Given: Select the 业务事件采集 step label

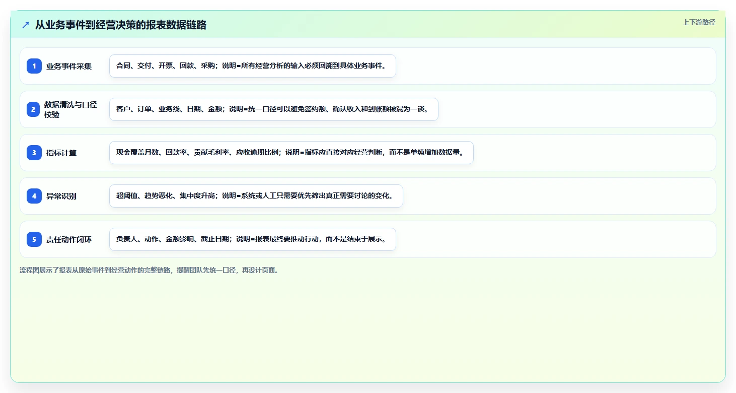Looking at the screenshot, I should tap(69, 66).
